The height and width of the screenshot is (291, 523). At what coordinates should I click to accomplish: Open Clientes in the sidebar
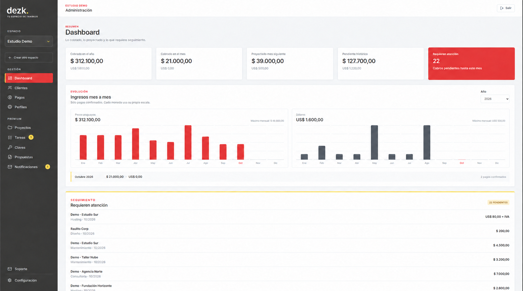tap(29, 88)
